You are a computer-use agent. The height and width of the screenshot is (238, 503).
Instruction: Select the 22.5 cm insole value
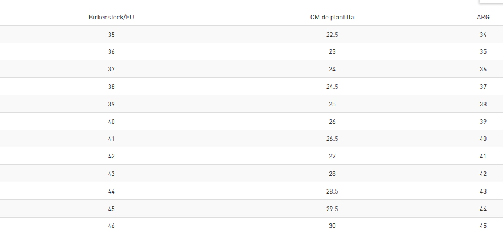click(332, 35)
